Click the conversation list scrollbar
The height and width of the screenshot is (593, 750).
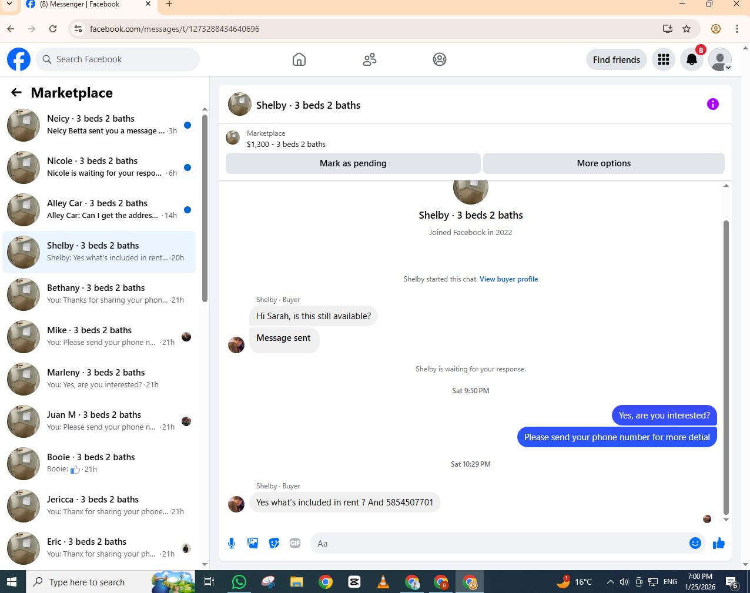click(x=205, y=209)
